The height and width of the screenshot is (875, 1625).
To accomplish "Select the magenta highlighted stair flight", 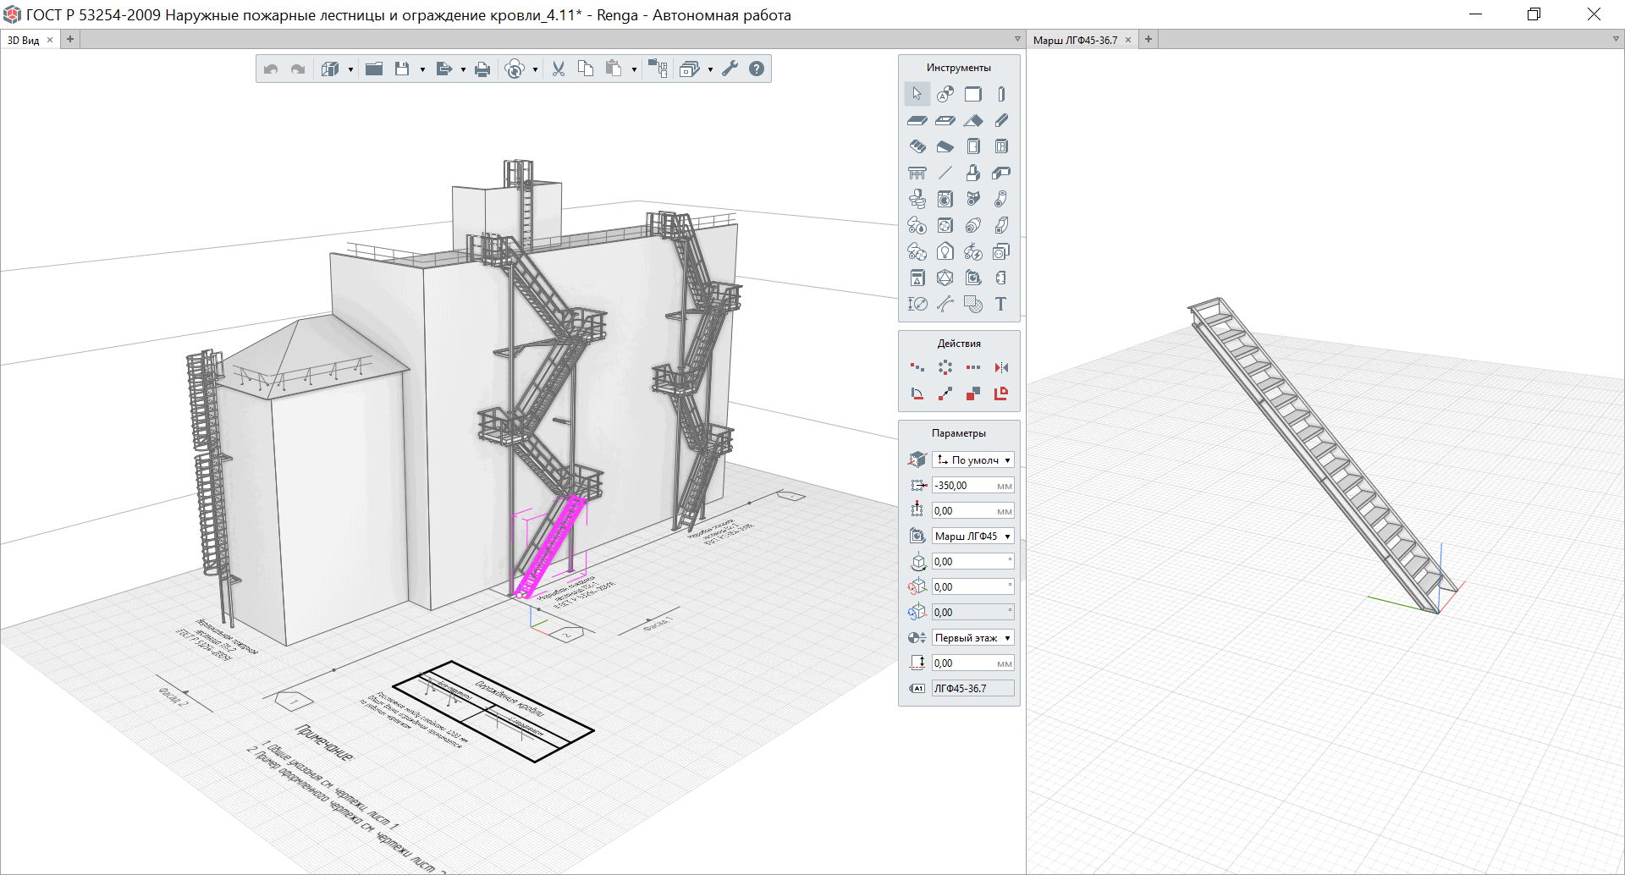I will pos(552,545).
